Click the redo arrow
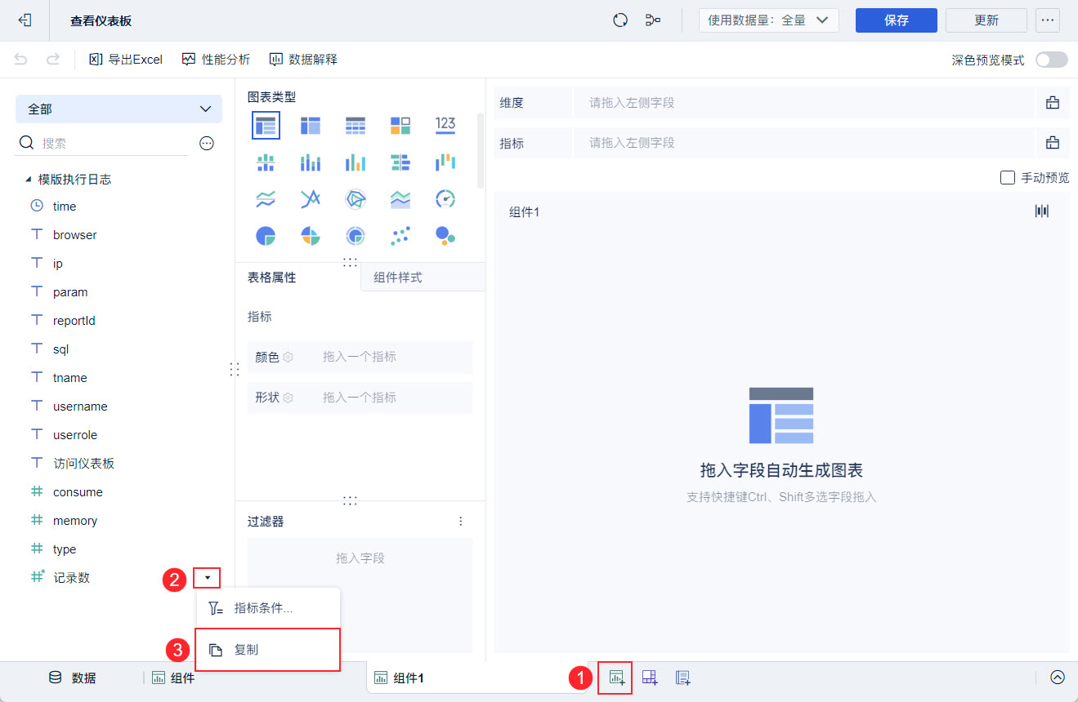 click(53, 59)
